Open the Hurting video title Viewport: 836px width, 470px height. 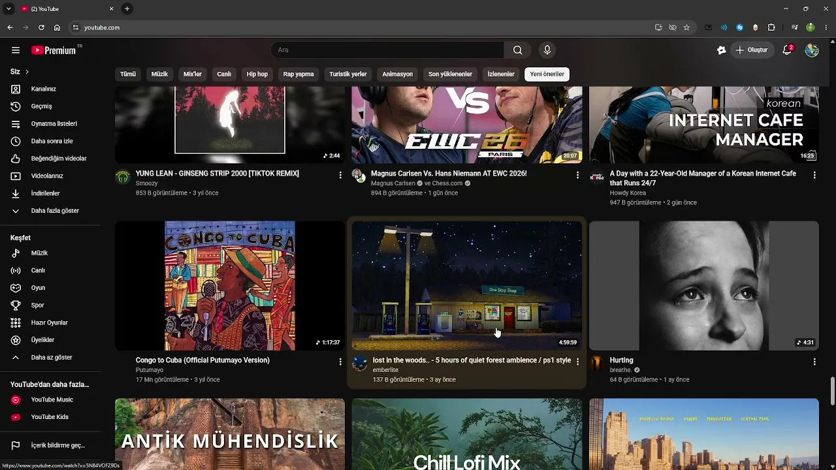622,360
